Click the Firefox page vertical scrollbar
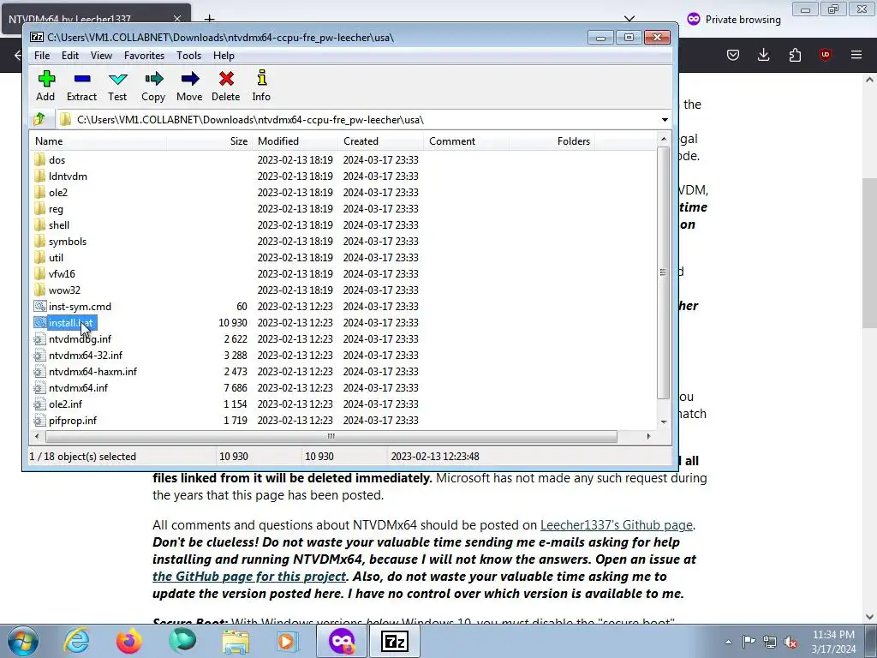This screenshot has width=877, height=658. (x=869, y=254)
